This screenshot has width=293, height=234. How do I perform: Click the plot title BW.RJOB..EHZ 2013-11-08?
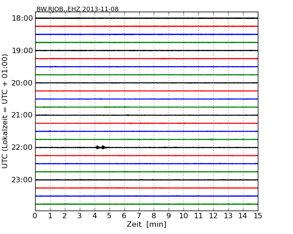click(x=78, y=9)
